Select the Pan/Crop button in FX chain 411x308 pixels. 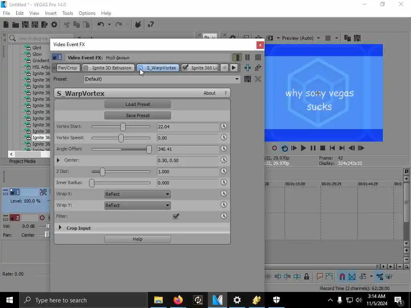point(67,68)
